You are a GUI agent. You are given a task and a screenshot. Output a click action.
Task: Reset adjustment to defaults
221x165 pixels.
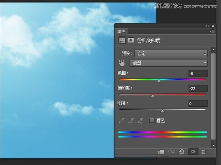coord(182,152)
